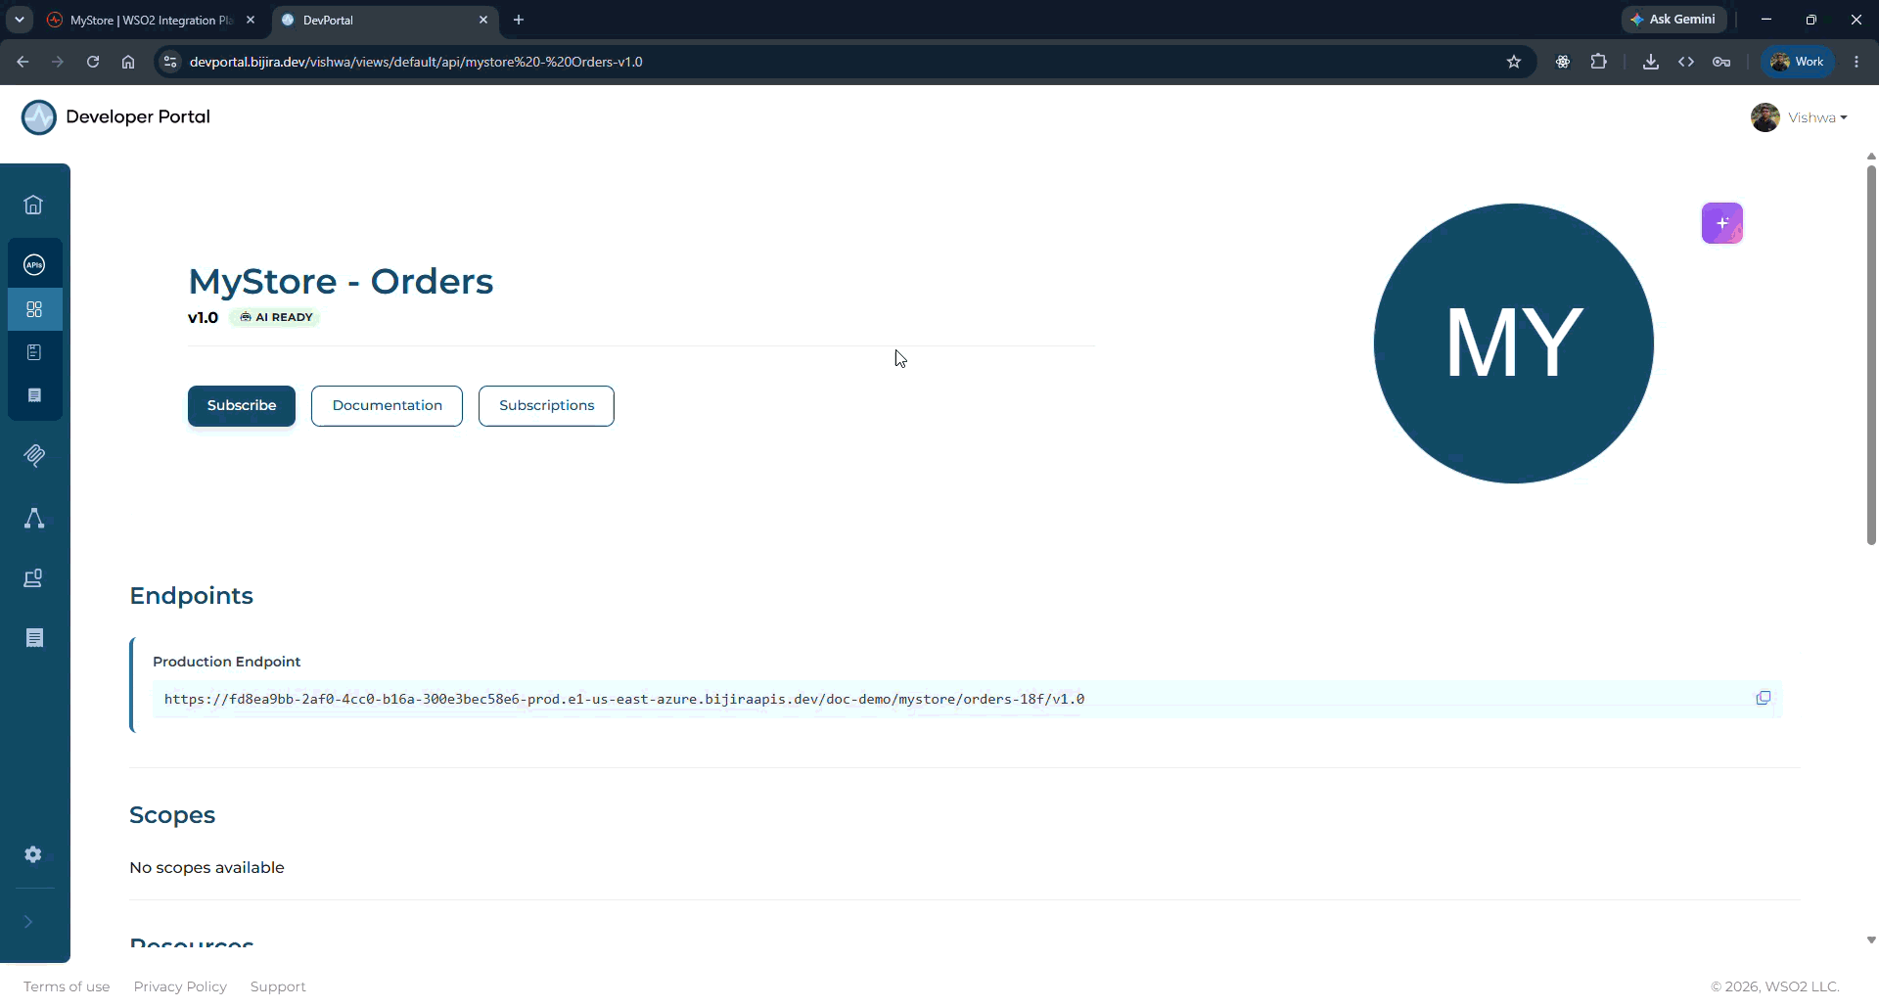Open Support link in footer
This screenshot has height=1008, width=1879.
pos(278,986)
